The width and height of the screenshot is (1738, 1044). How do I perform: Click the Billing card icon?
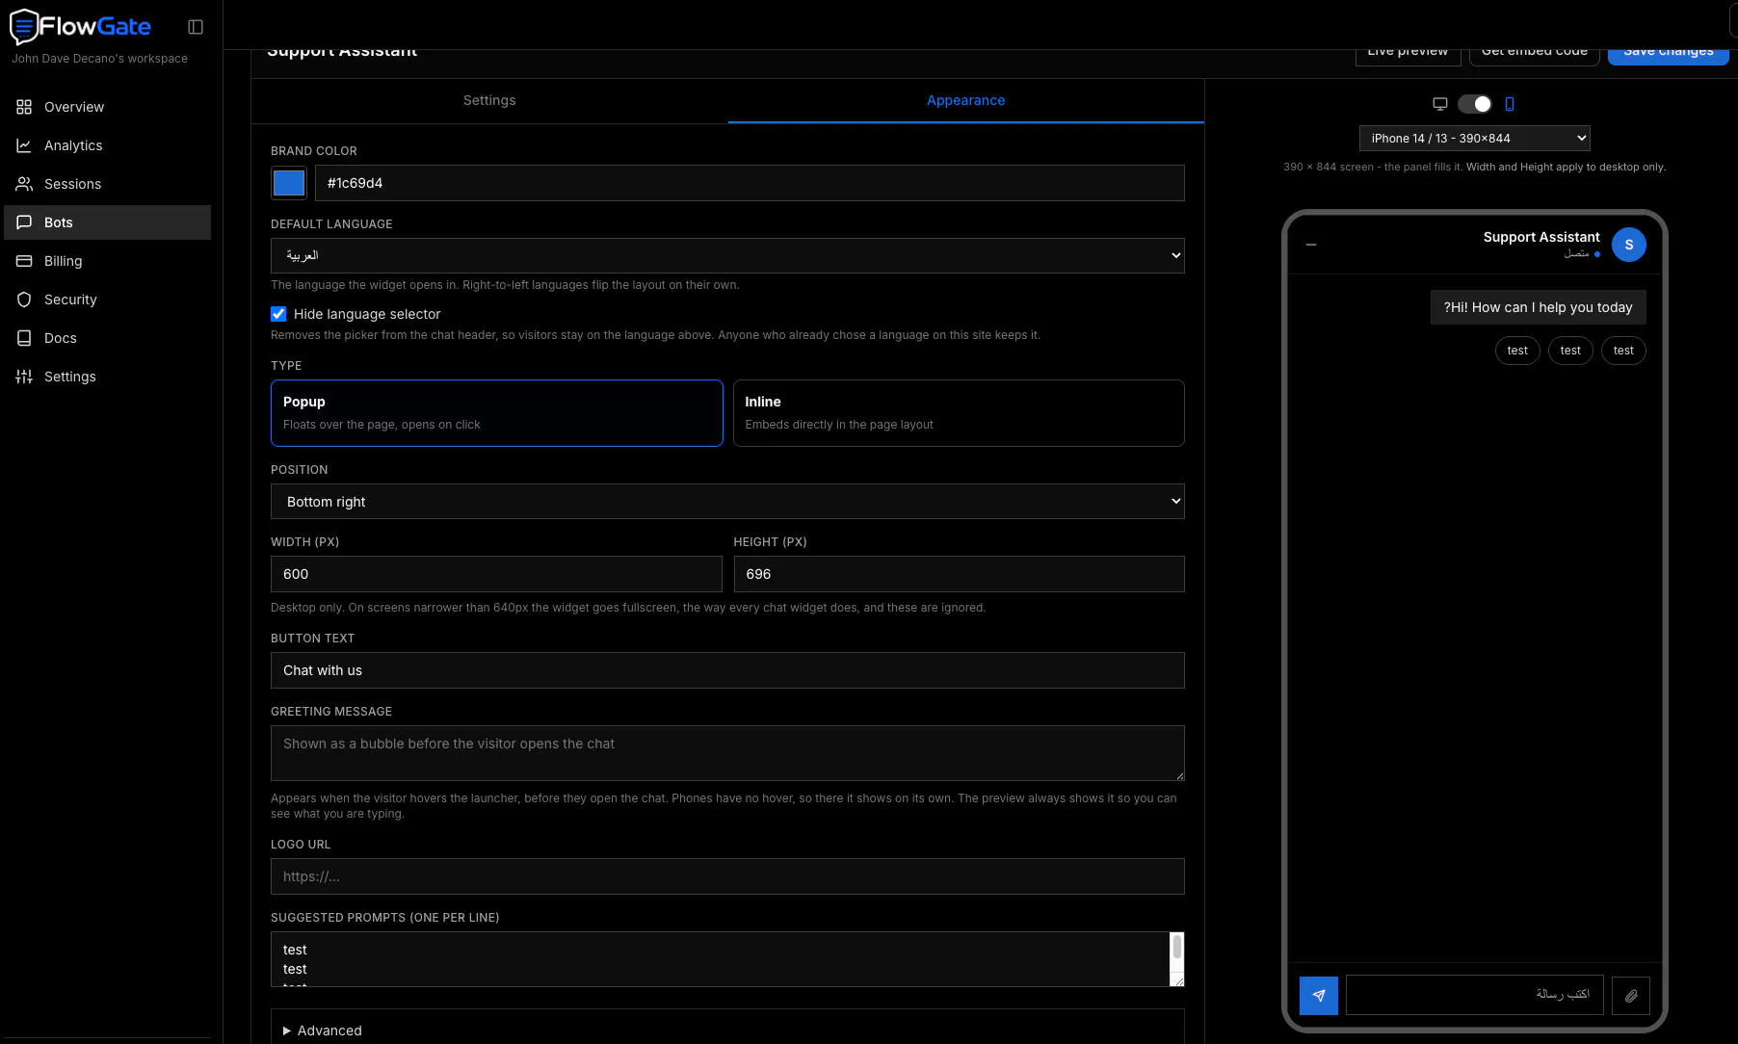24,261
